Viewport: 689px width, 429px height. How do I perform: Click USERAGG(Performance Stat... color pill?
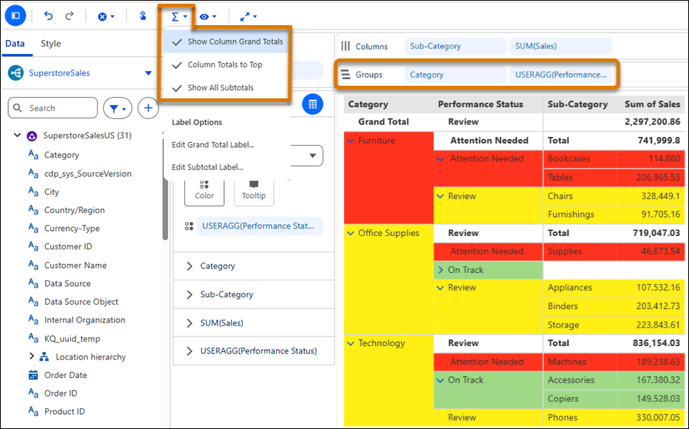(260, 226)
